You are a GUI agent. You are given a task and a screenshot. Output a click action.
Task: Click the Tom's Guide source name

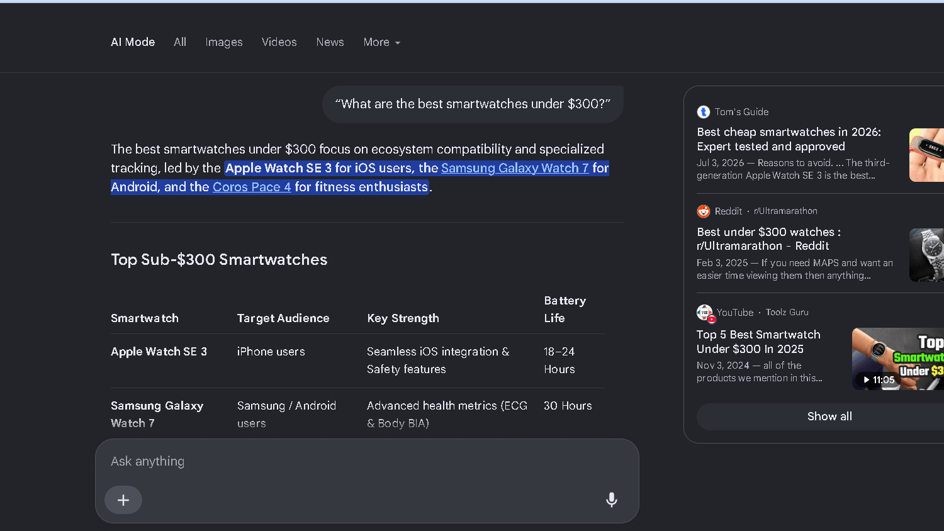(741, 112)
